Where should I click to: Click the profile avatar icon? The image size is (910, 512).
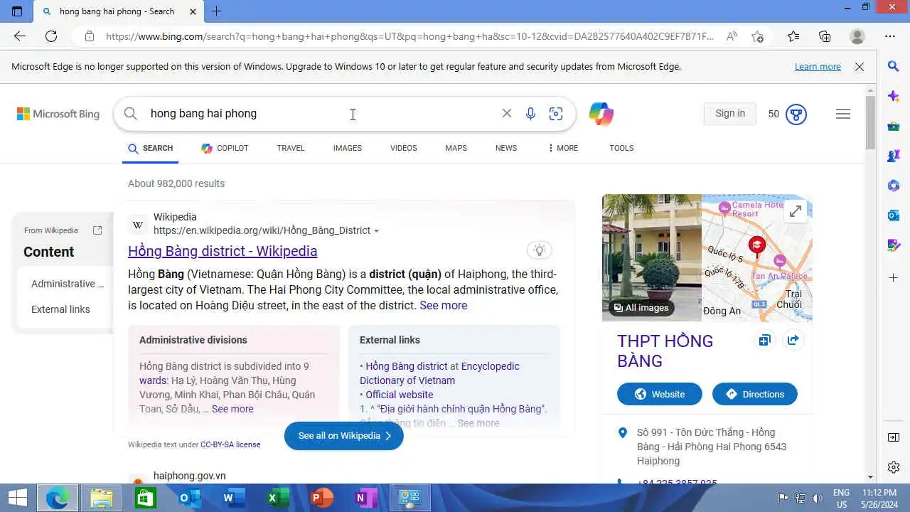coord(857,36)
